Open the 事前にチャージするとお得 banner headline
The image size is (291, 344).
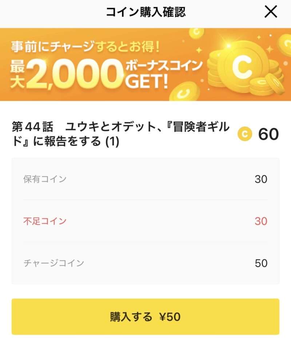coord(85,47)
